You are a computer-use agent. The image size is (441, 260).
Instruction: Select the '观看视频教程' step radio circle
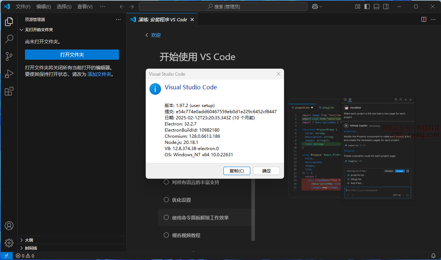[x=166, y=235]
